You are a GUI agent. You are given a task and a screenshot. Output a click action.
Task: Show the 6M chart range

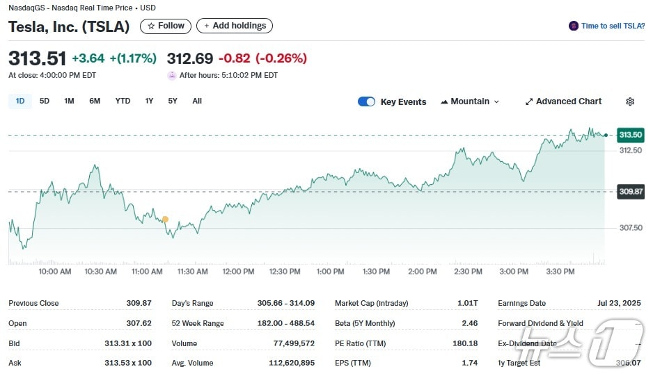[95, 101]
